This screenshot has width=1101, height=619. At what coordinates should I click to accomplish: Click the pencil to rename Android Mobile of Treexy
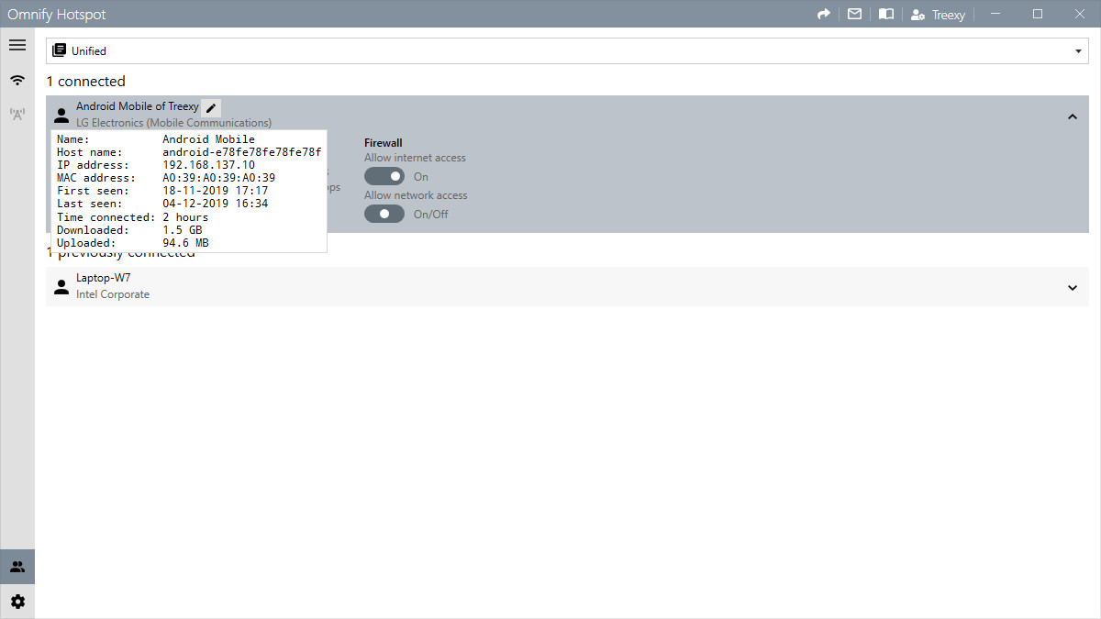210,107
